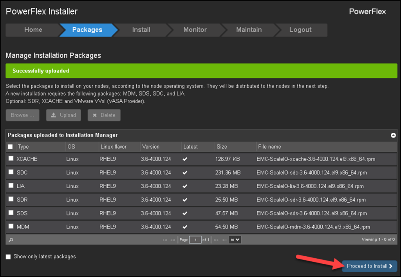The image size is (401, 277).
Task: Click the PowerFlex logo in the top corner
Action: [x=367, y=11]
